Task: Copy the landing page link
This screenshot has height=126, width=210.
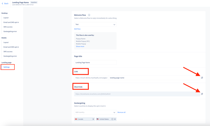Action: pos(202,78)
